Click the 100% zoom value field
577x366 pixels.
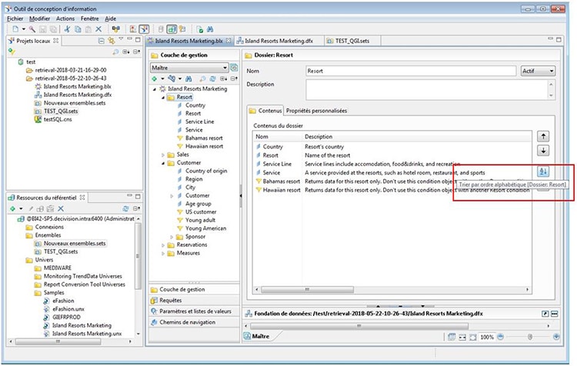[x=486, y=337]
